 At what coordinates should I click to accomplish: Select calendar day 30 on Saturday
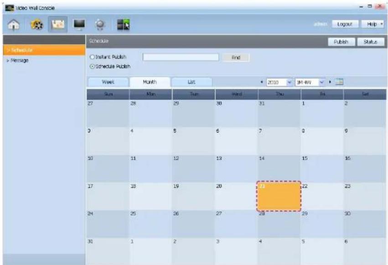point(365,224)
